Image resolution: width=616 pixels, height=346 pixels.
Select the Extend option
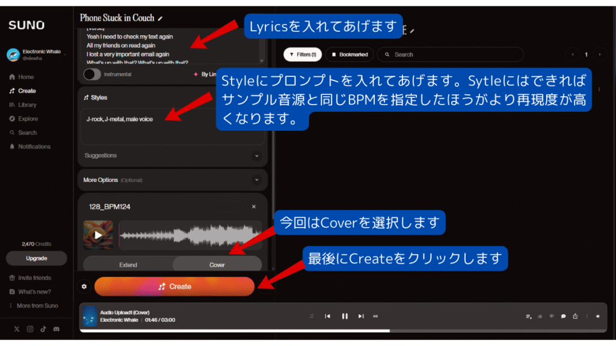[128, 265]
